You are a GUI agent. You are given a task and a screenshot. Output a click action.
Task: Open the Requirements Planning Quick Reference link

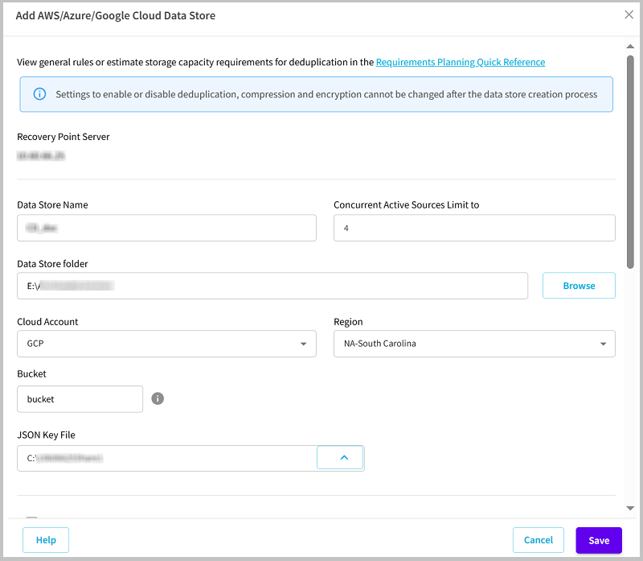pos(460,62)
